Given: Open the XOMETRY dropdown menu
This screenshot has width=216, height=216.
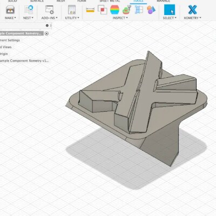Looking at the screenshot, I should (x=192, y=18).
